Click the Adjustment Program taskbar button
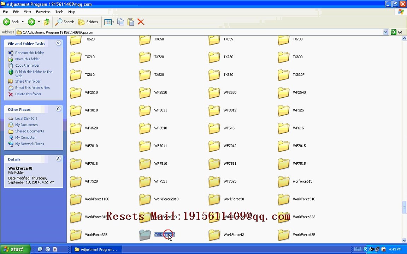 (96, 249)
